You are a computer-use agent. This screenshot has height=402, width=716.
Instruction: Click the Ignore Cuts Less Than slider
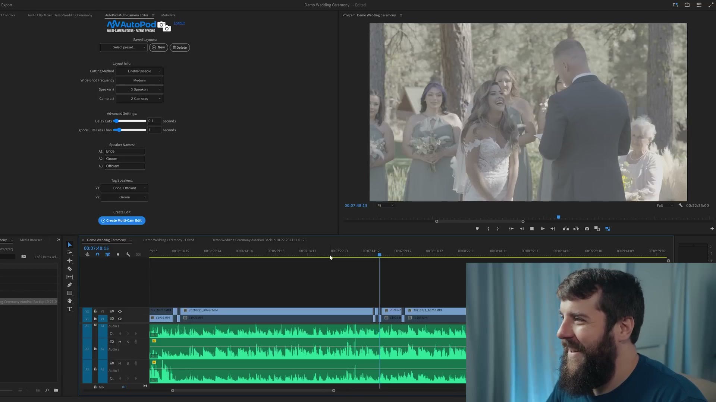(x=130, y=130)
